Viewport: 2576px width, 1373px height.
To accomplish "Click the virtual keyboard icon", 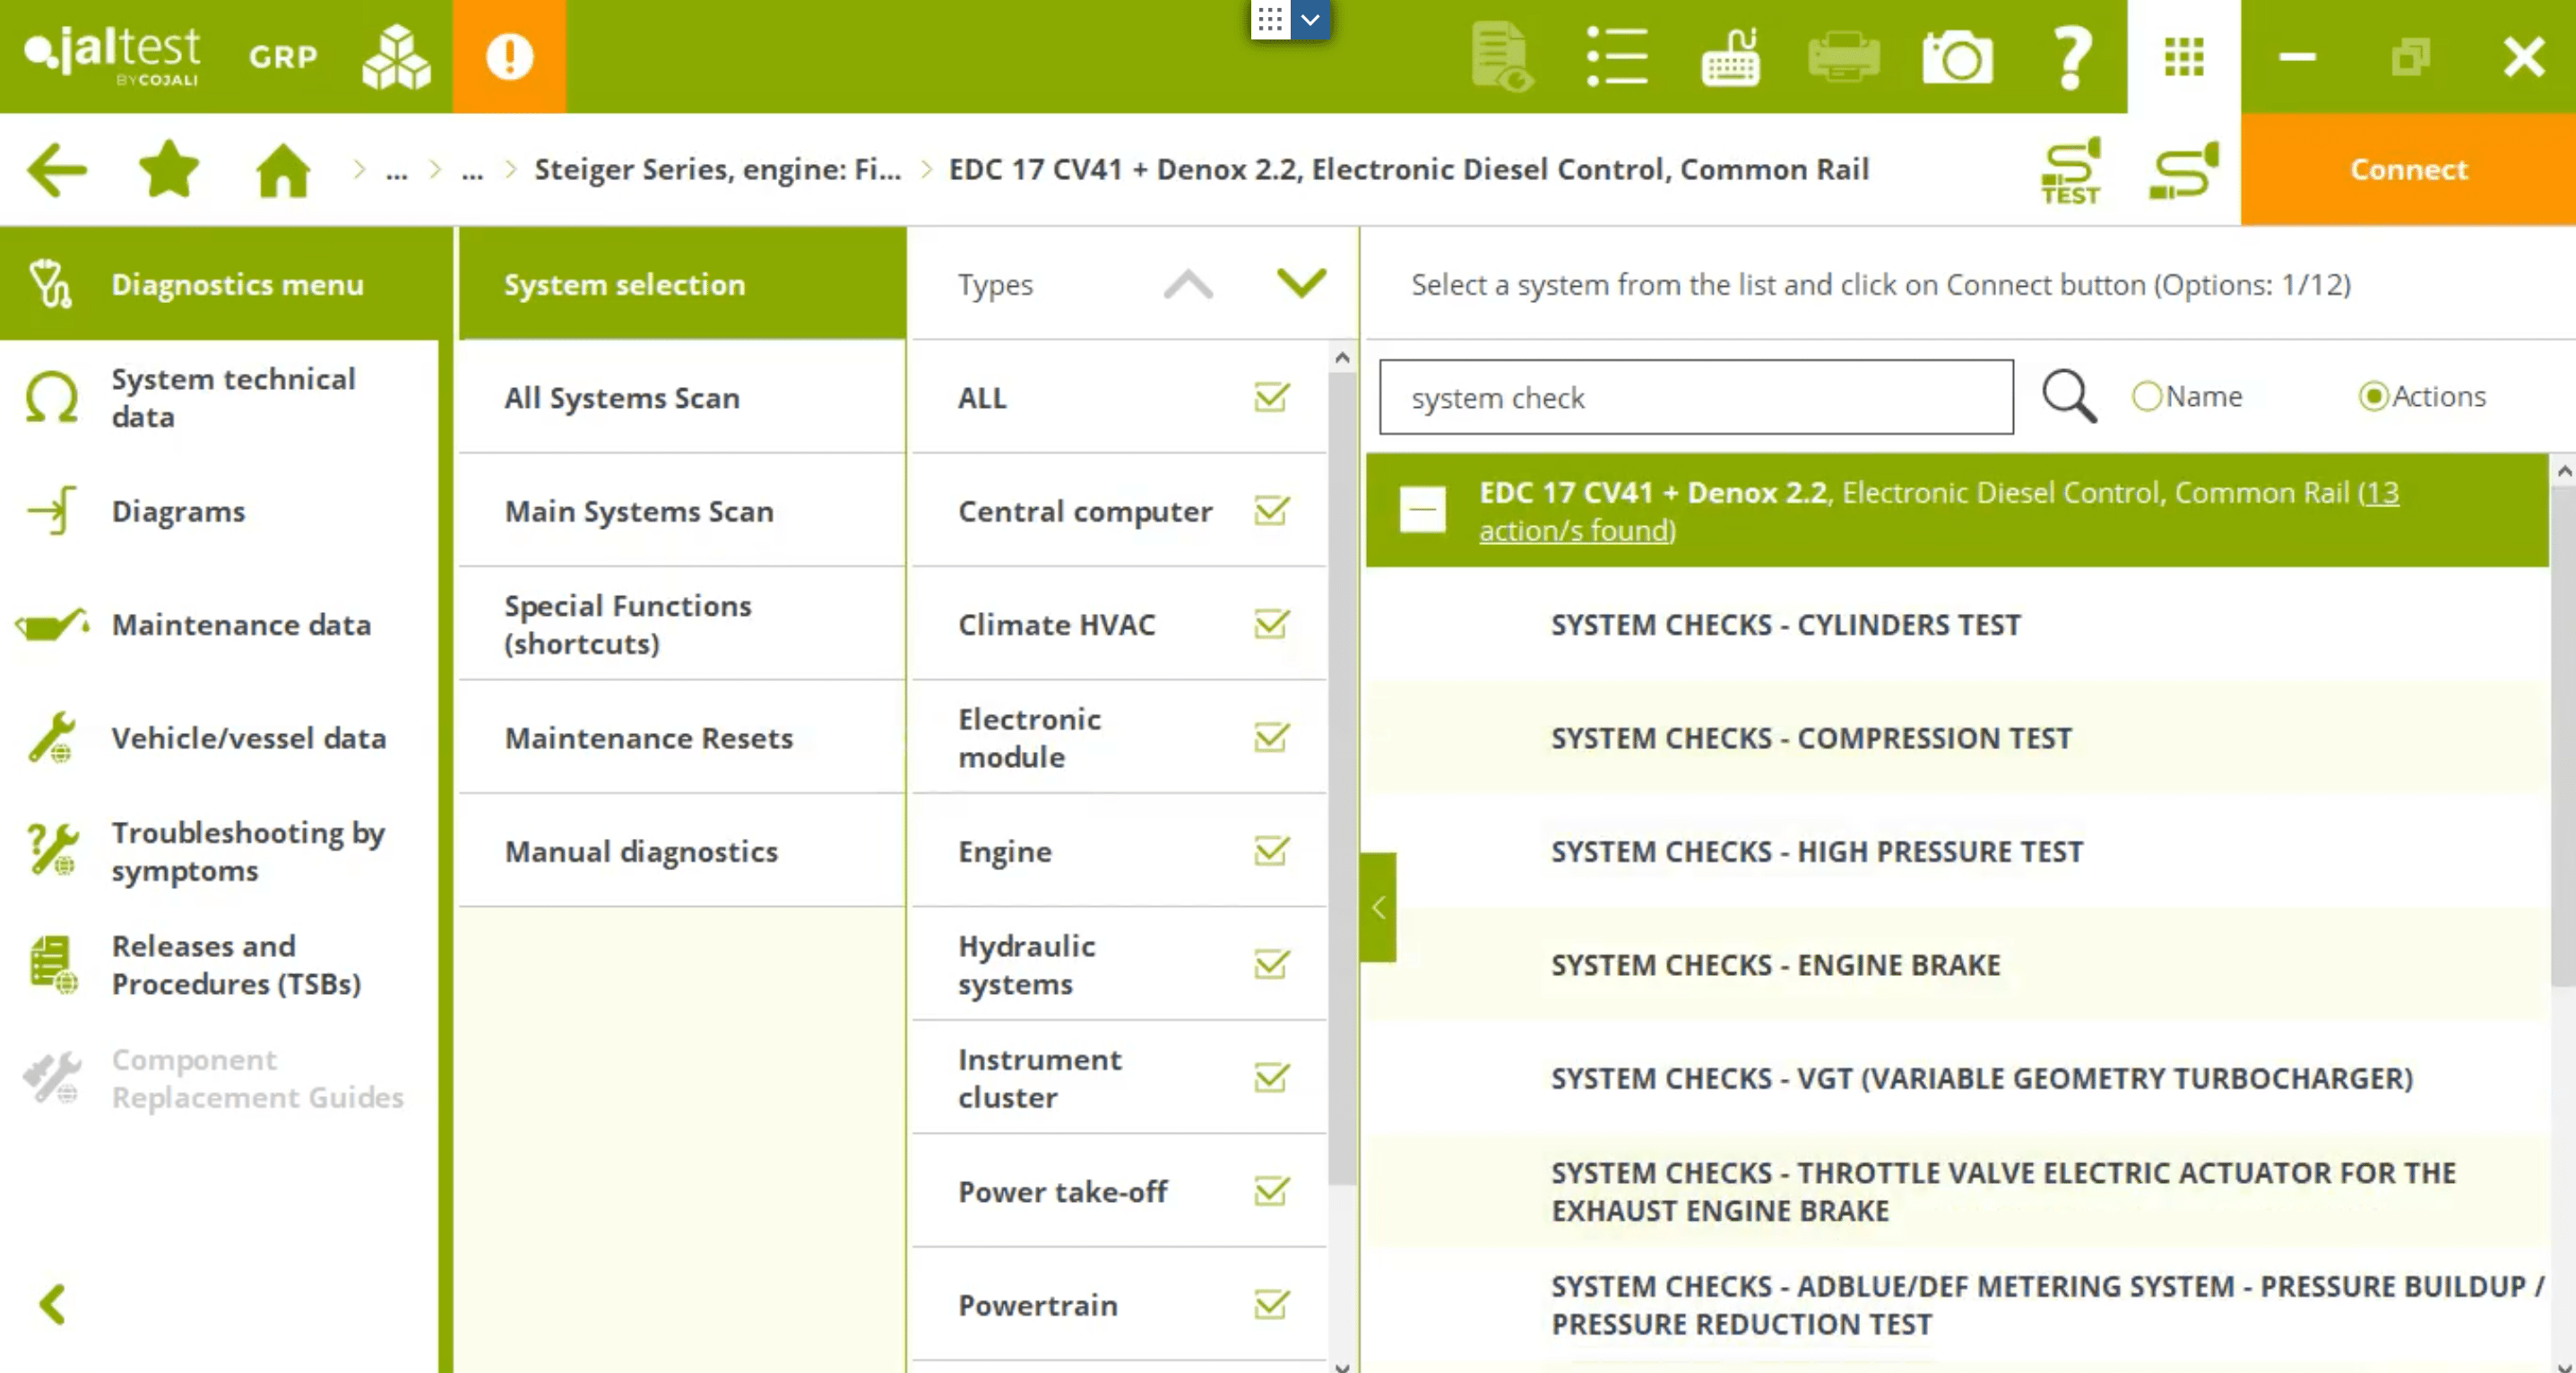I will [1730, 57].
